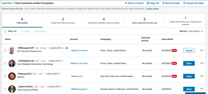
Task: Tick checkbox for the Advisor lead
Action: (5, 76)
